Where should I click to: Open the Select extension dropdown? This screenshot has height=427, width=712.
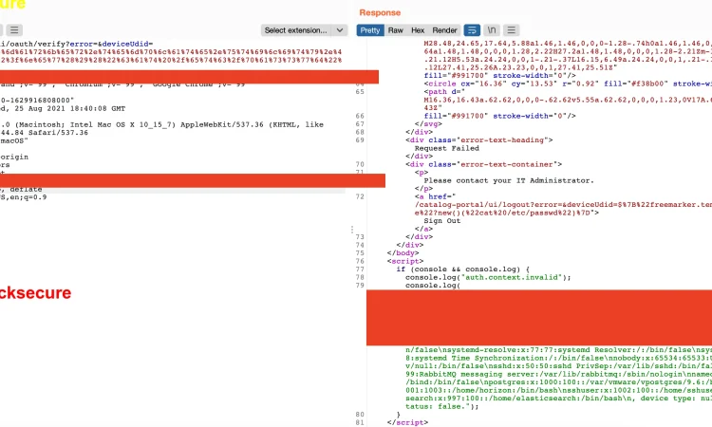tap(304, 30)
